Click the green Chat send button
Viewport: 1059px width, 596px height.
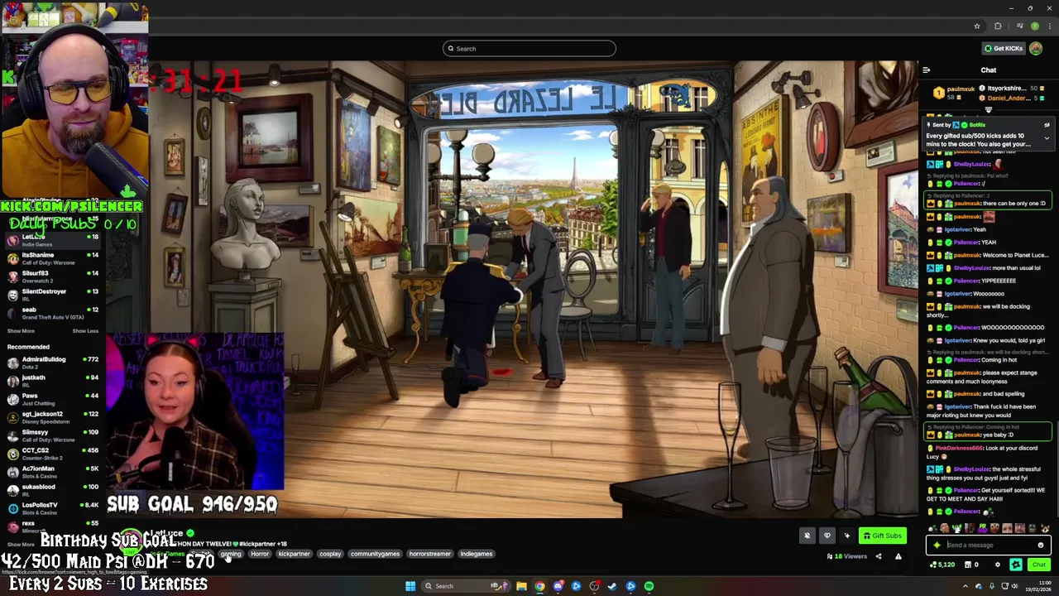point(1039,565)
